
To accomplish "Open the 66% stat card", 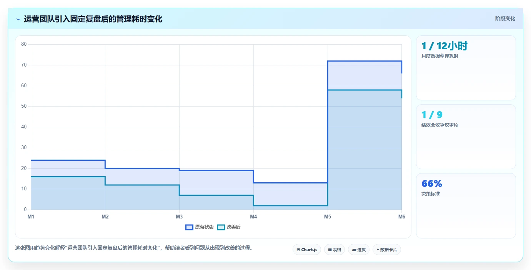I will [466, 206].
